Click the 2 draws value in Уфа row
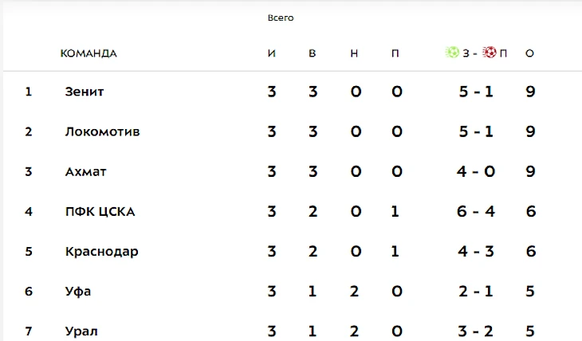Viewport: 582px width, 341px height. click(x=356, y=291)
